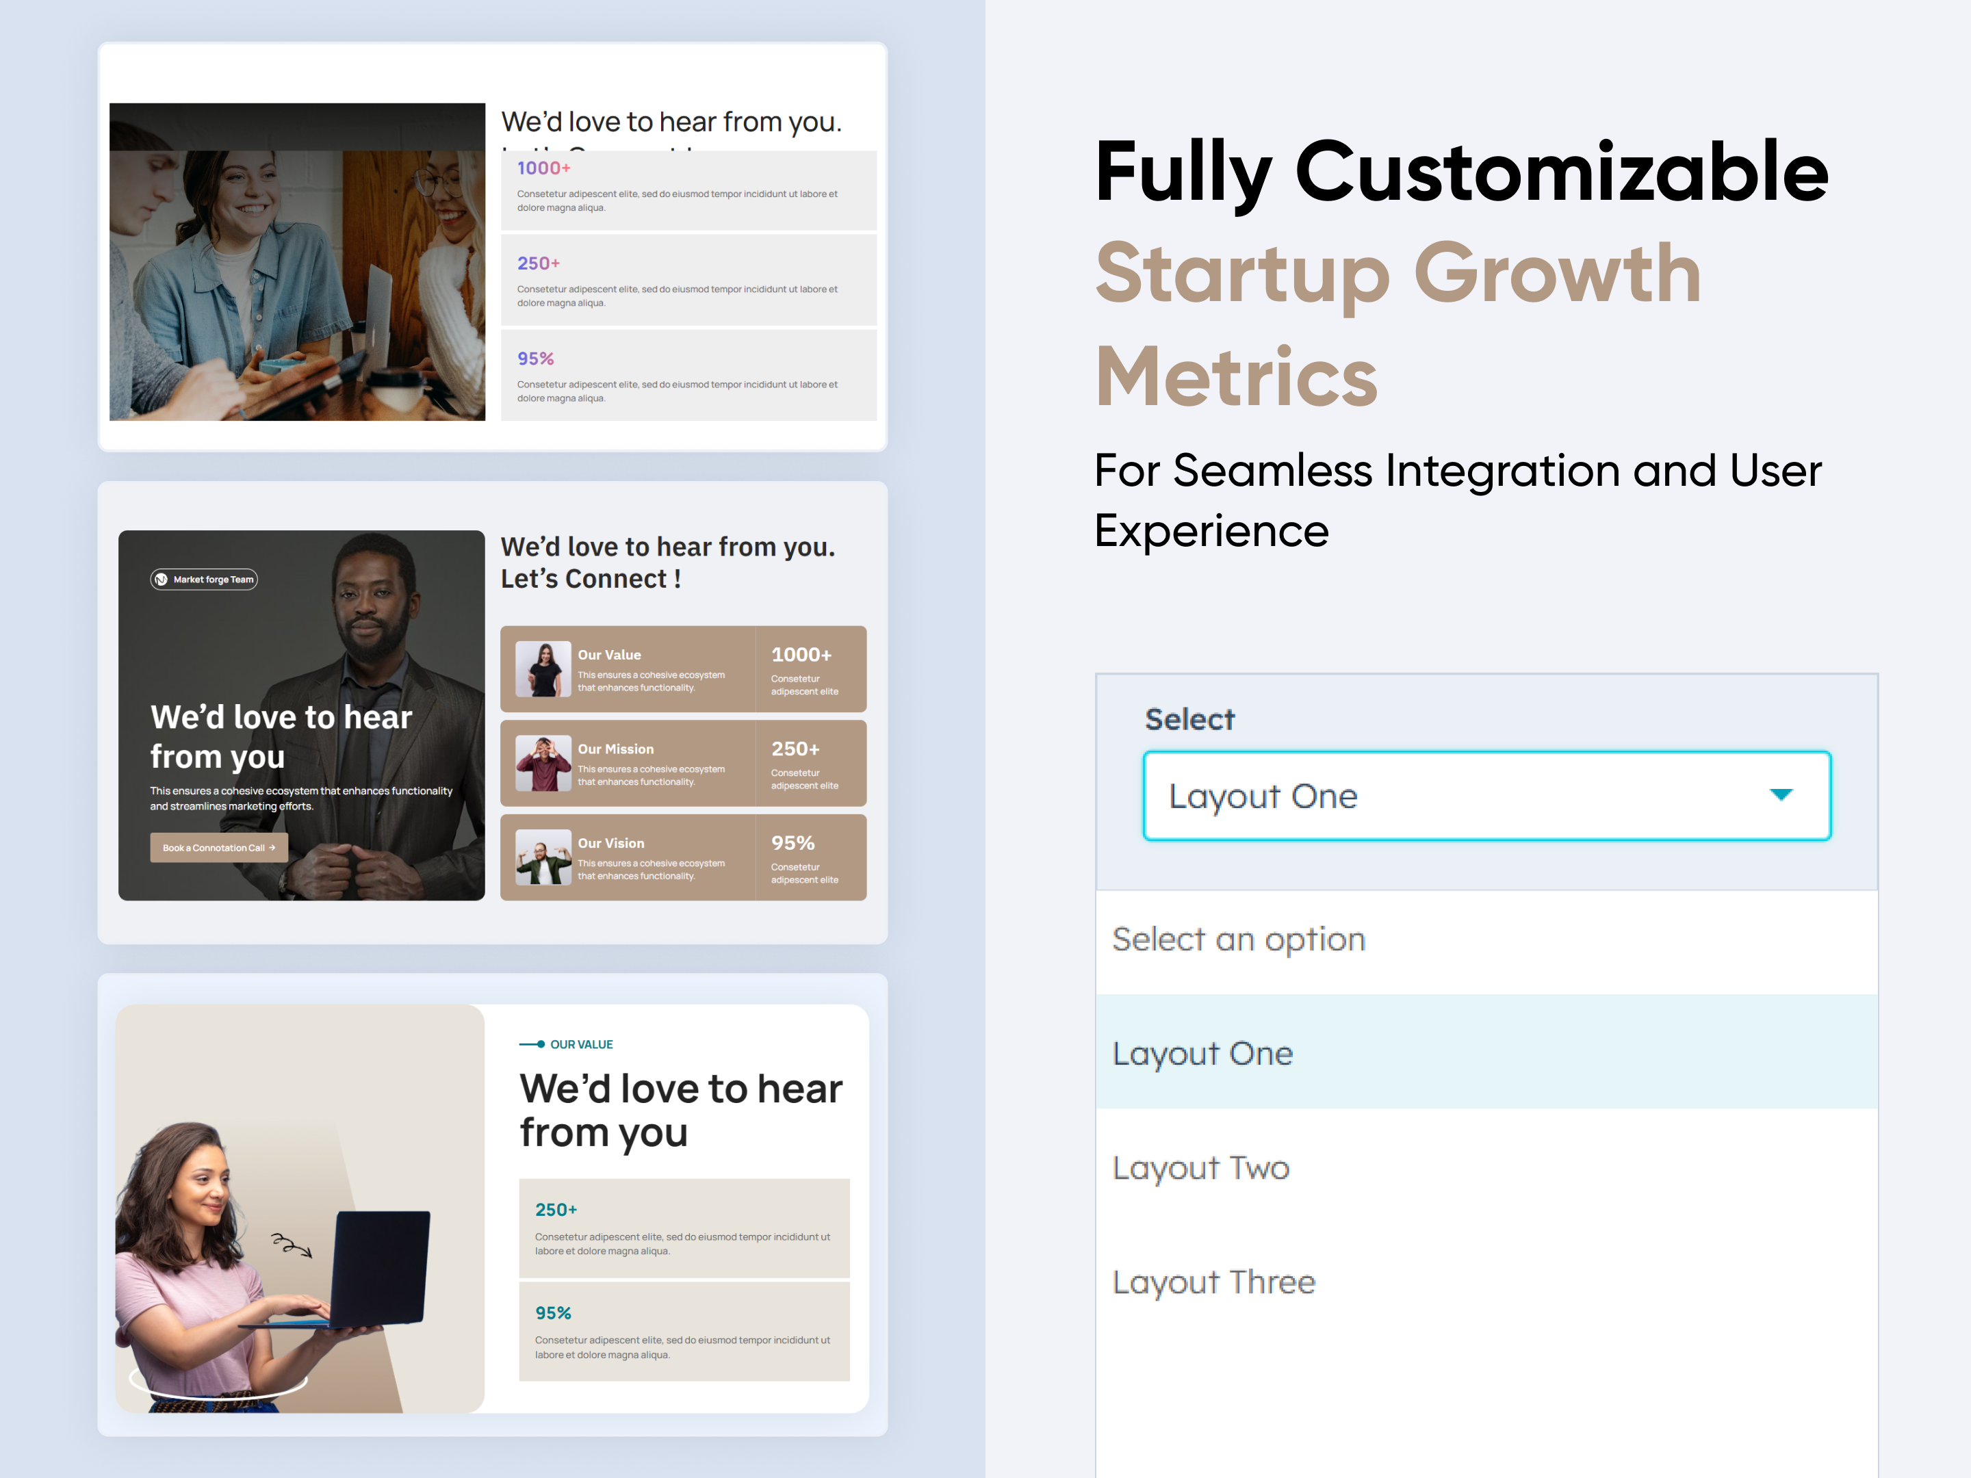Click the highlighted Layout One entry
Screen dimensions: 1971x1478
1203,1053
